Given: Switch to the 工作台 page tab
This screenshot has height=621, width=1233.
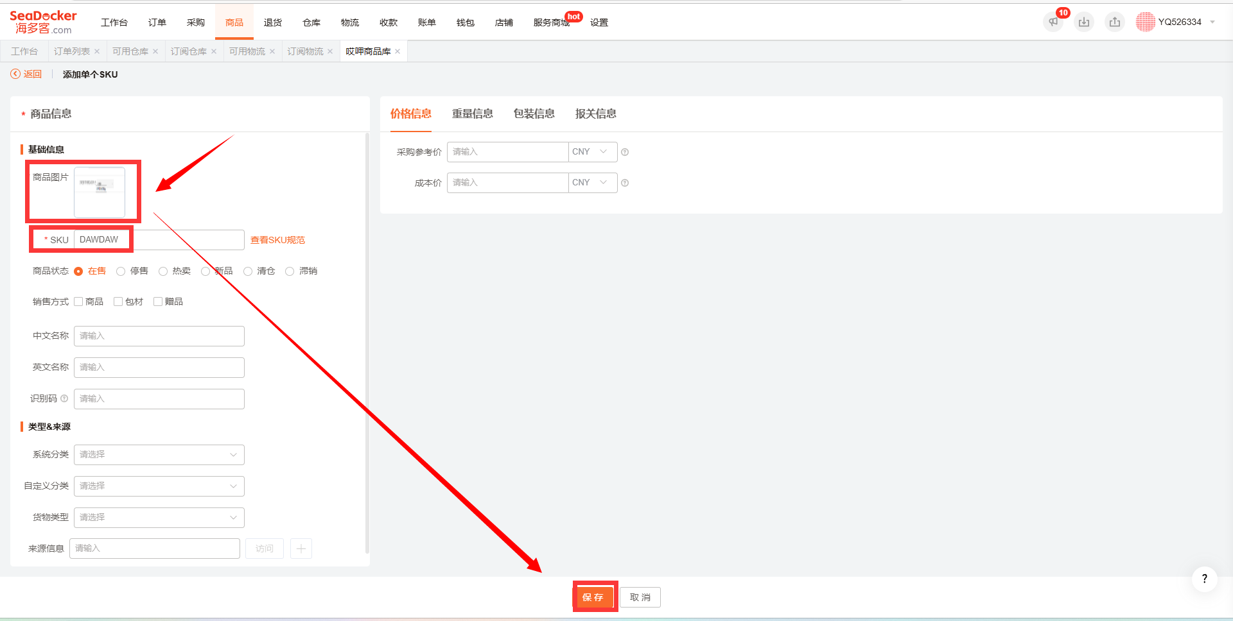Looking at the screenshot, I should point(24,51).
